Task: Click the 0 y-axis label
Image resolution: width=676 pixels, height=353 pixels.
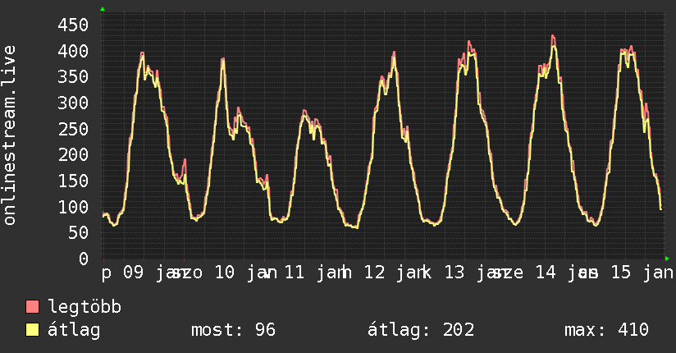Action: [x=84, y=259]
